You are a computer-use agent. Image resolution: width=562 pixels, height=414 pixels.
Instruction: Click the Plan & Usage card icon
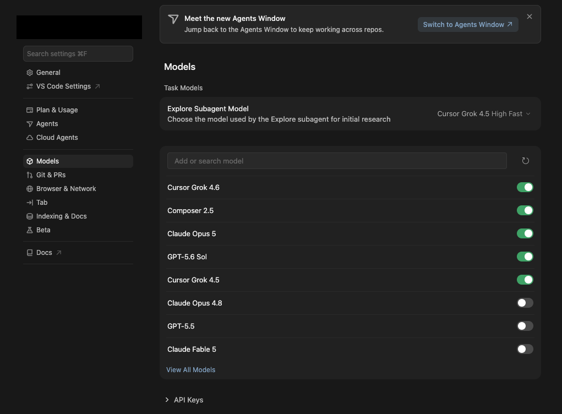point(30,110)
